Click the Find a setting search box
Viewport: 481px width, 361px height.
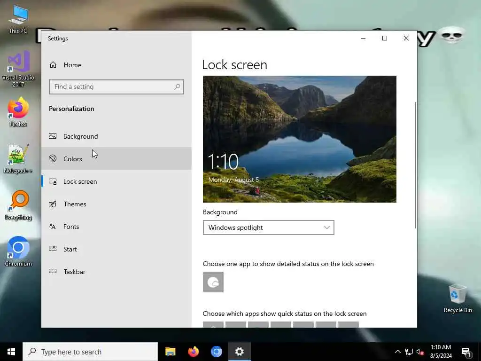click(116, 87)
